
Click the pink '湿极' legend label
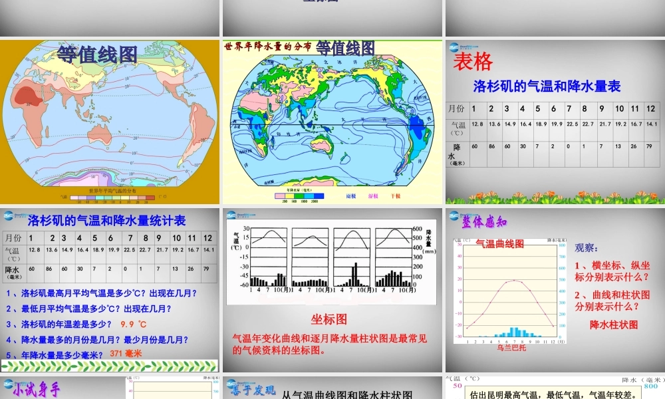click(373, 196)
